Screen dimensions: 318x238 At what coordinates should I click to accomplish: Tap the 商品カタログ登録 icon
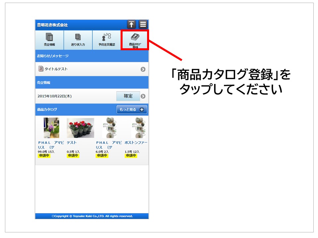pos(135,40)
